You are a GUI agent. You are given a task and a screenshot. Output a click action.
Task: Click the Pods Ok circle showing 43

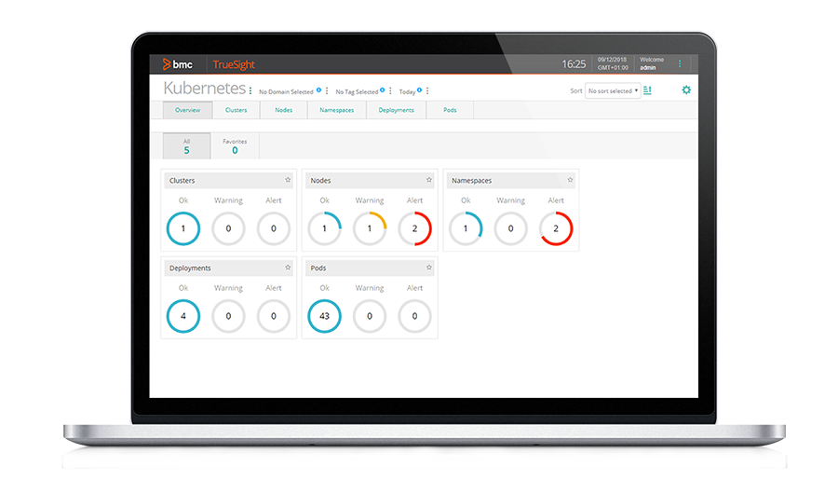324,316
